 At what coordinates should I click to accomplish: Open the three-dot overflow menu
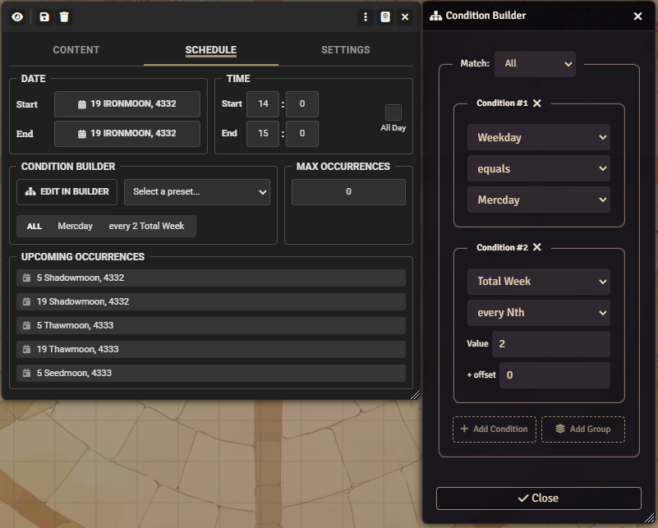(366, 16)
